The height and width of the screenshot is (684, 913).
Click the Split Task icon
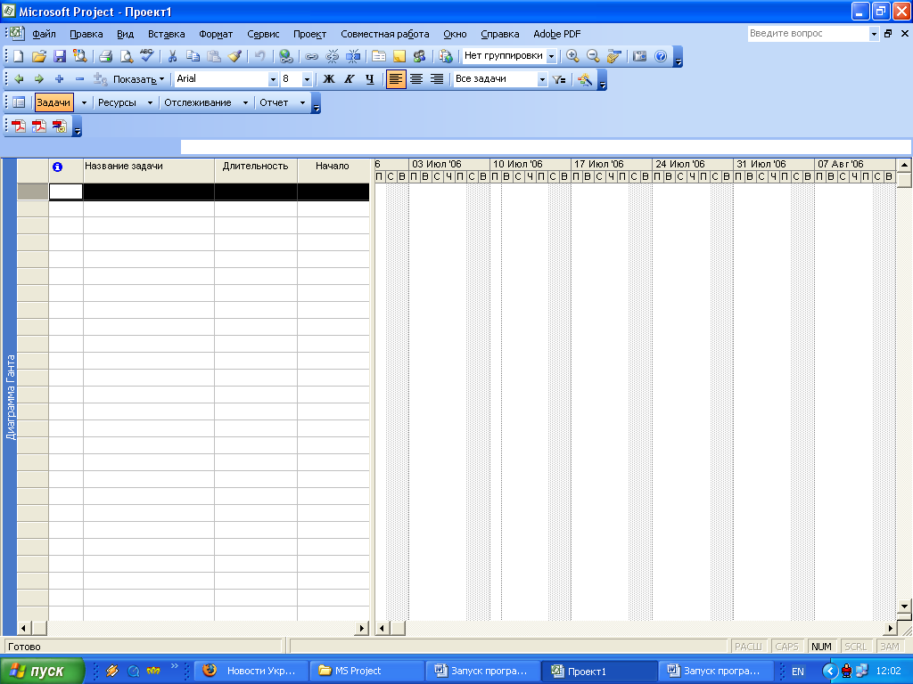pos(353,56)
